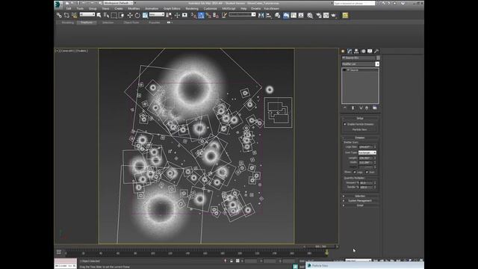The image size is (478, 269).
Task: Switch to the Utilities command panel tab
Action: 376,52
